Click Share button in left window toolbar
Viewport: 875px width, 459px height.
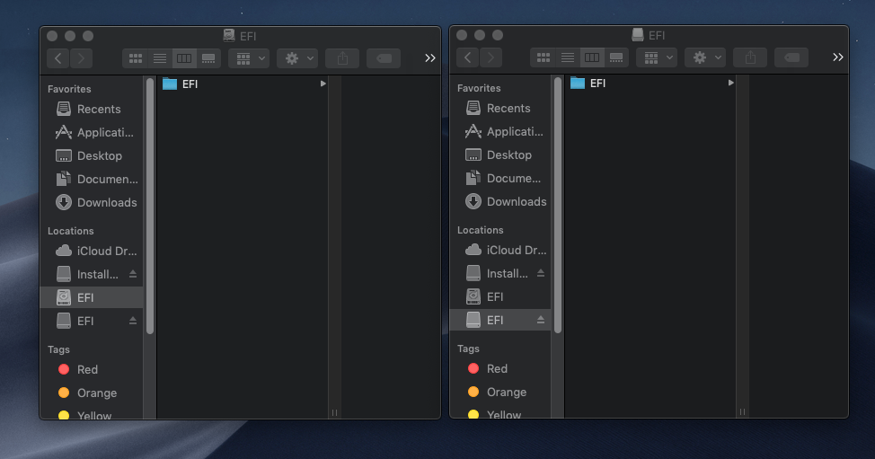[342, 58]
